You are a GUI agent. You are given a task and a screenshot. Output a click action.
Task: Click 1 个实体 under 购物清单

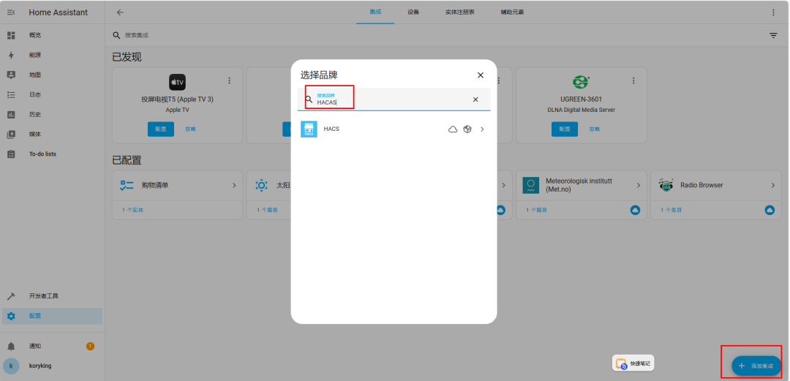click(x=132, y=210)
